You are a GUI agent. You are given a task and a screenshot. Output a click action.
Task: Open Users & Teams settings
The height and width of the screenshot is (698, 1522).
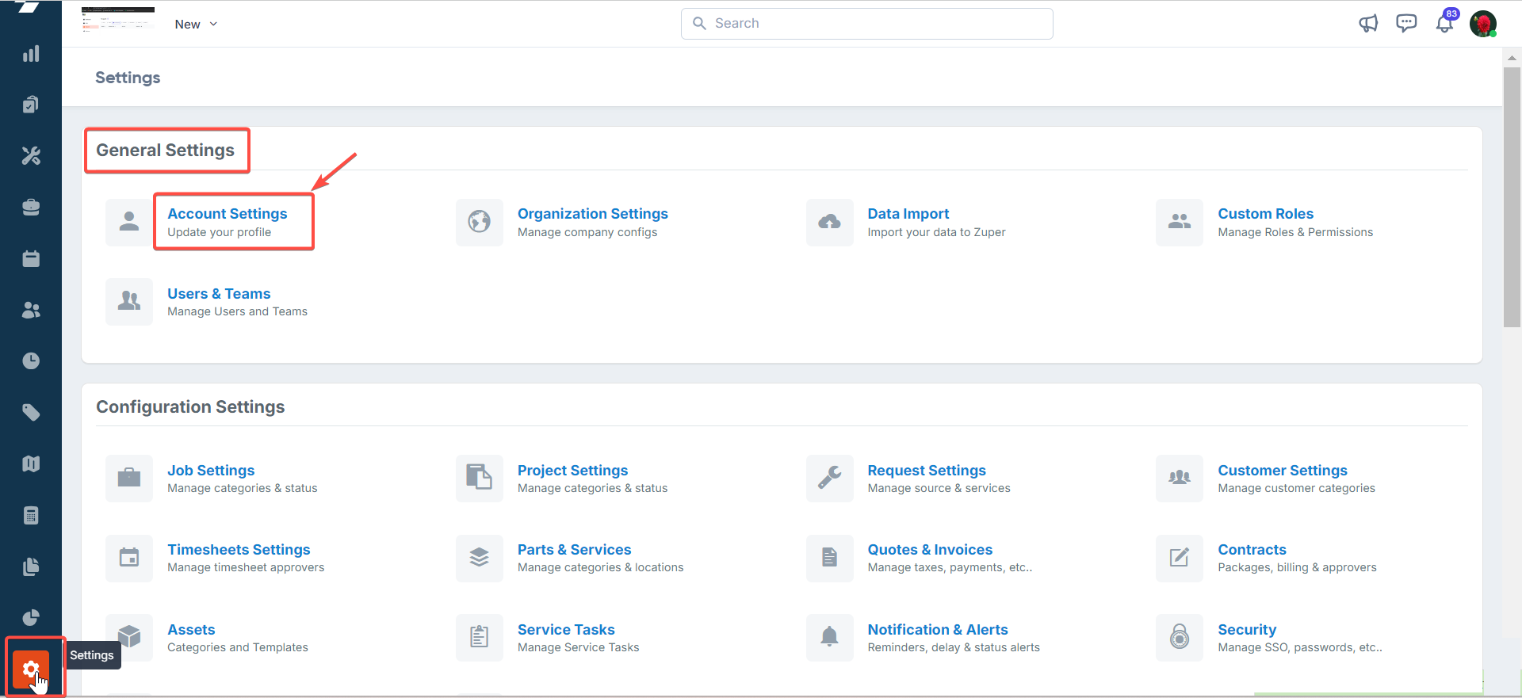219,294
